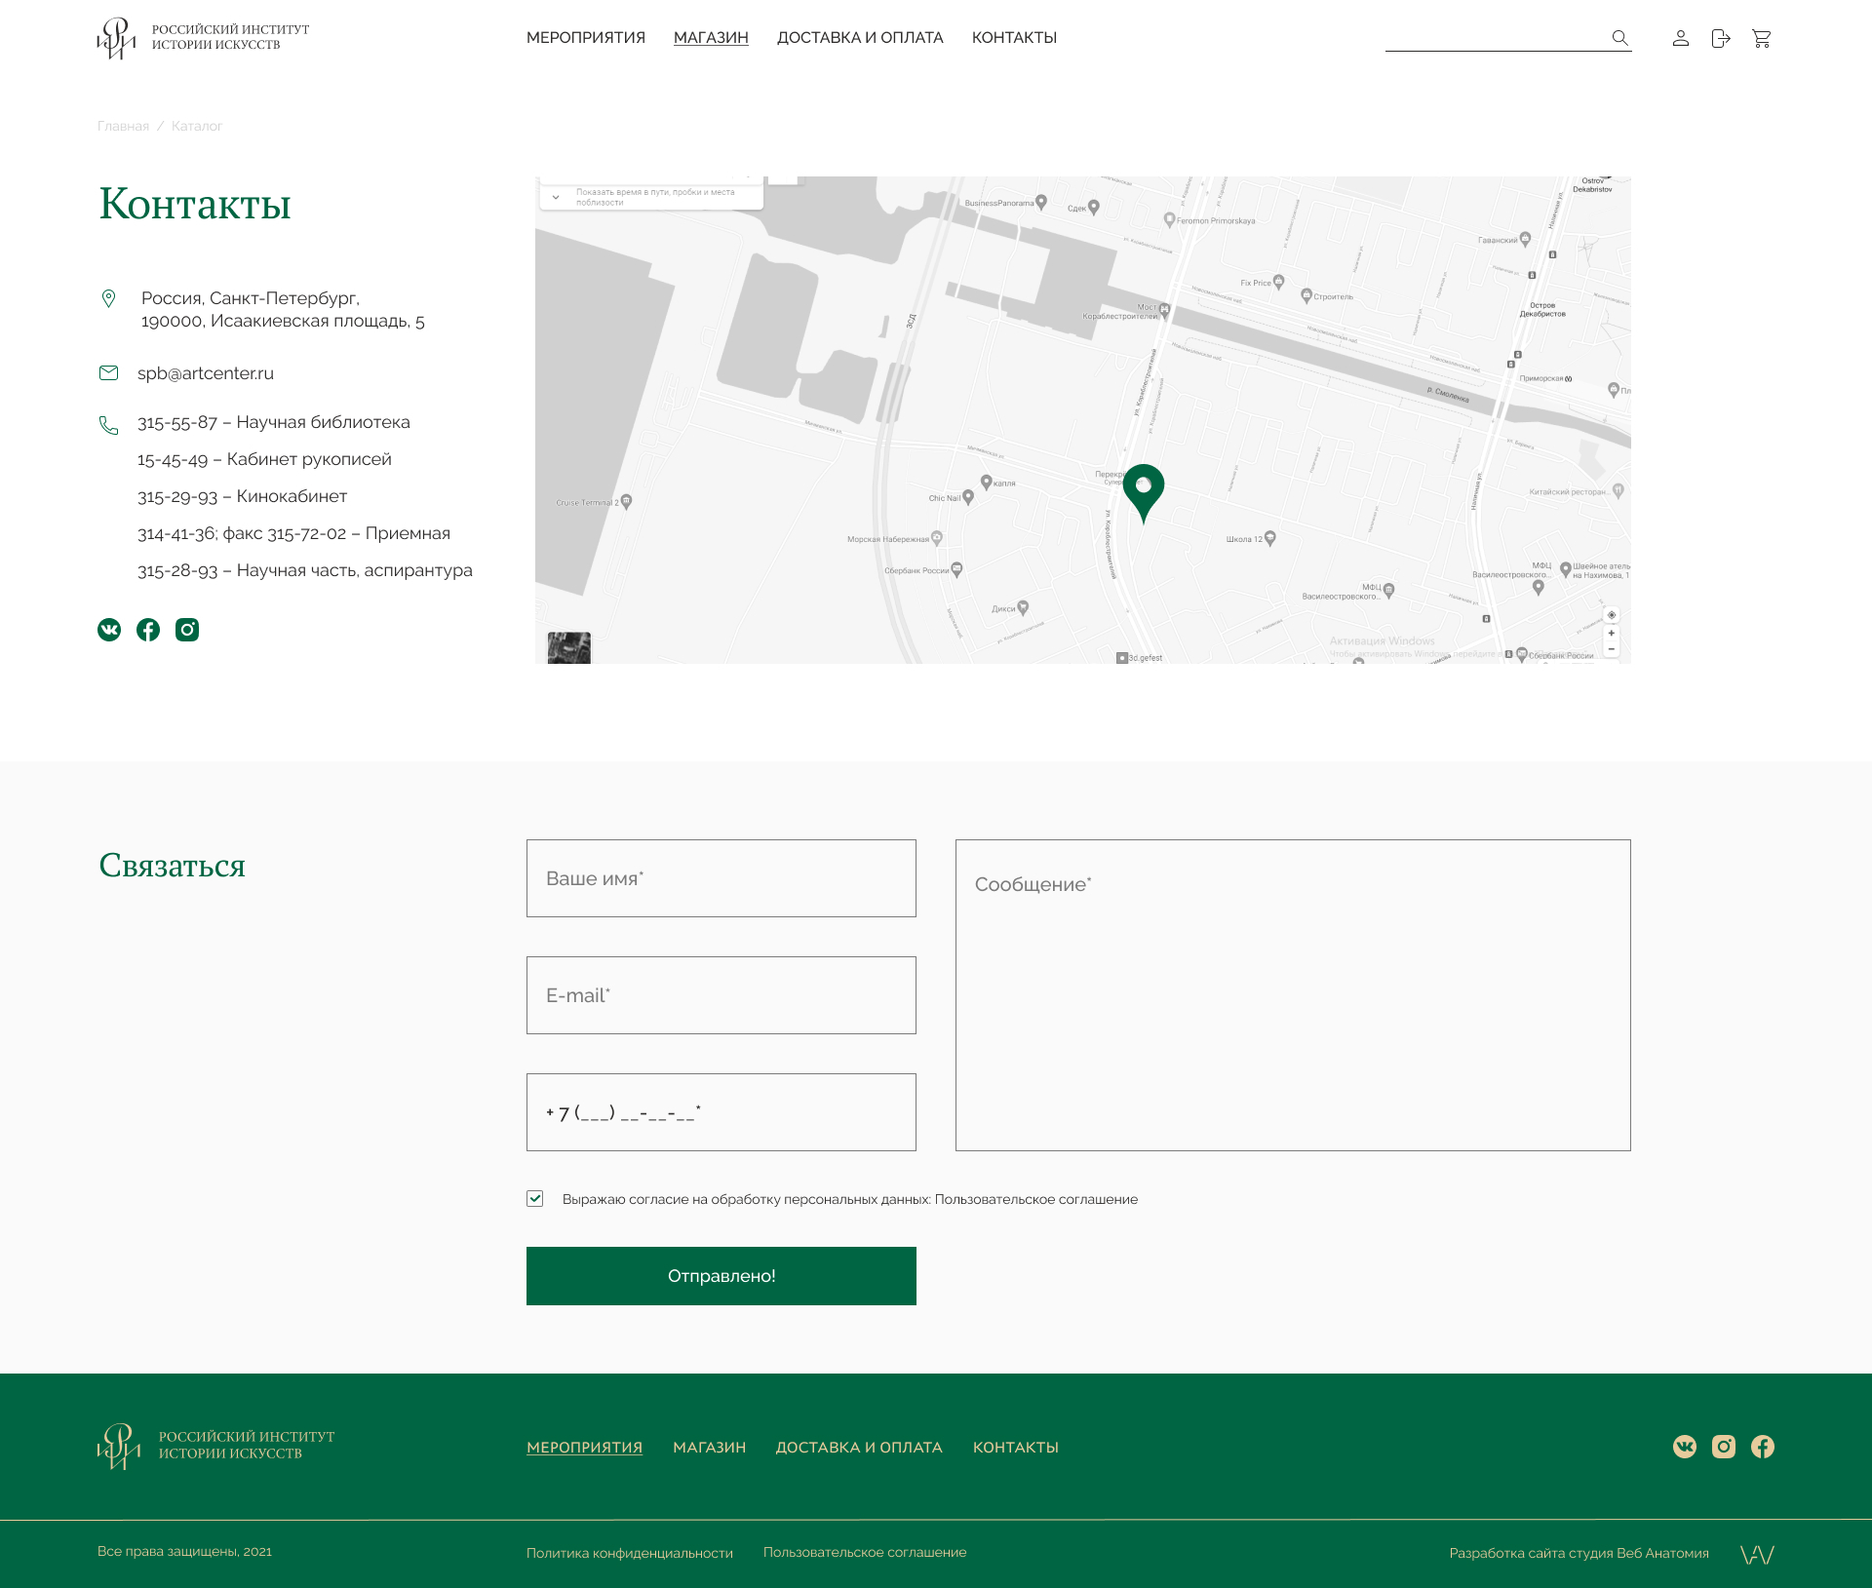Open the VK icon under contacts list
This screenshot has width=1872, height=1588.
pyautogui.click(x=109, y=630)
